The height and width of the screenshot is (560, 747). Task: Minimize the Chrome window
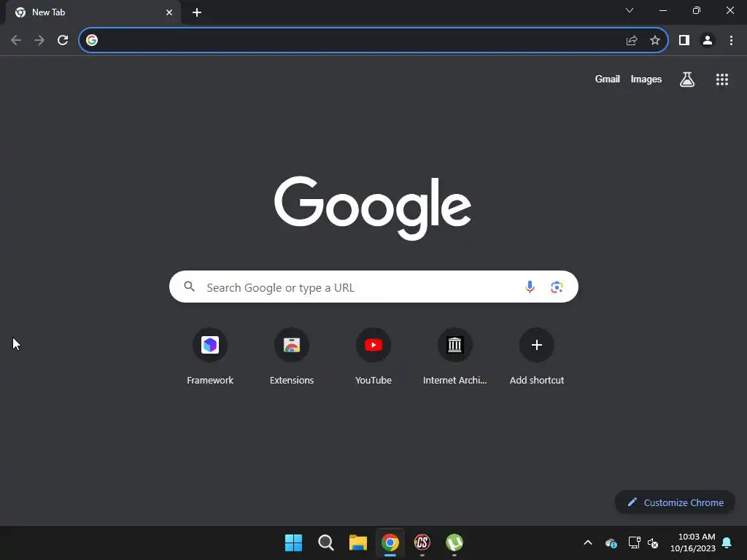pyautogui.click(x=662, y=10)
